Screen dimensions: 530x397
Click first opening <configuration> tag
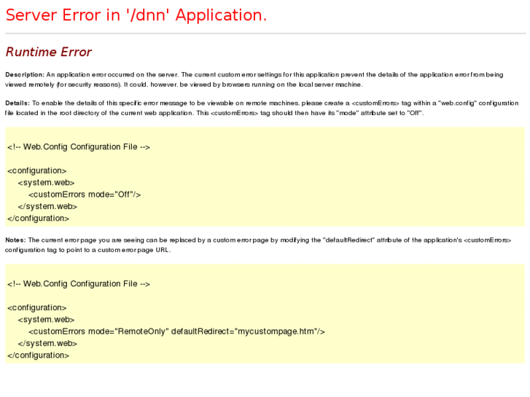click(x=37, y=170)
